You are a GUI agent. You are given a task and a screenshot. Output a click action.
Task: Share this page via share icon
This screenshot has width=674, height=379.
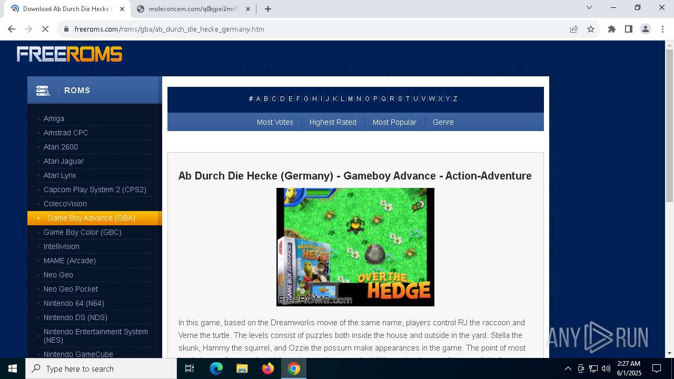[x=574, y=29]
